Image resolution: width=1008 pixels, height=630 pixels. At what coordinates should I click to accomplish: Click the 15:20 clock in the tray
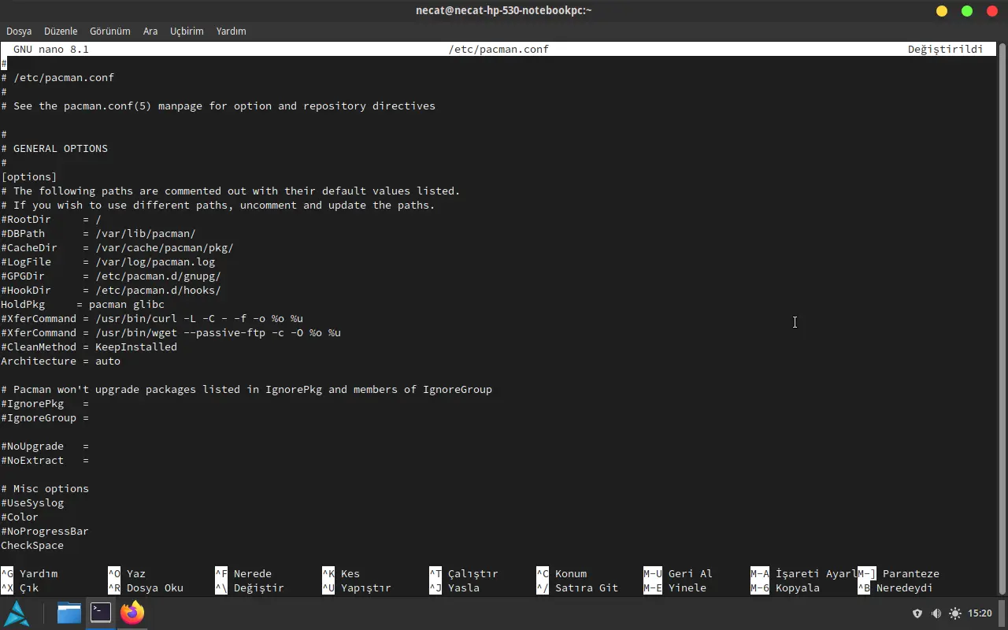tap(980, 613)
